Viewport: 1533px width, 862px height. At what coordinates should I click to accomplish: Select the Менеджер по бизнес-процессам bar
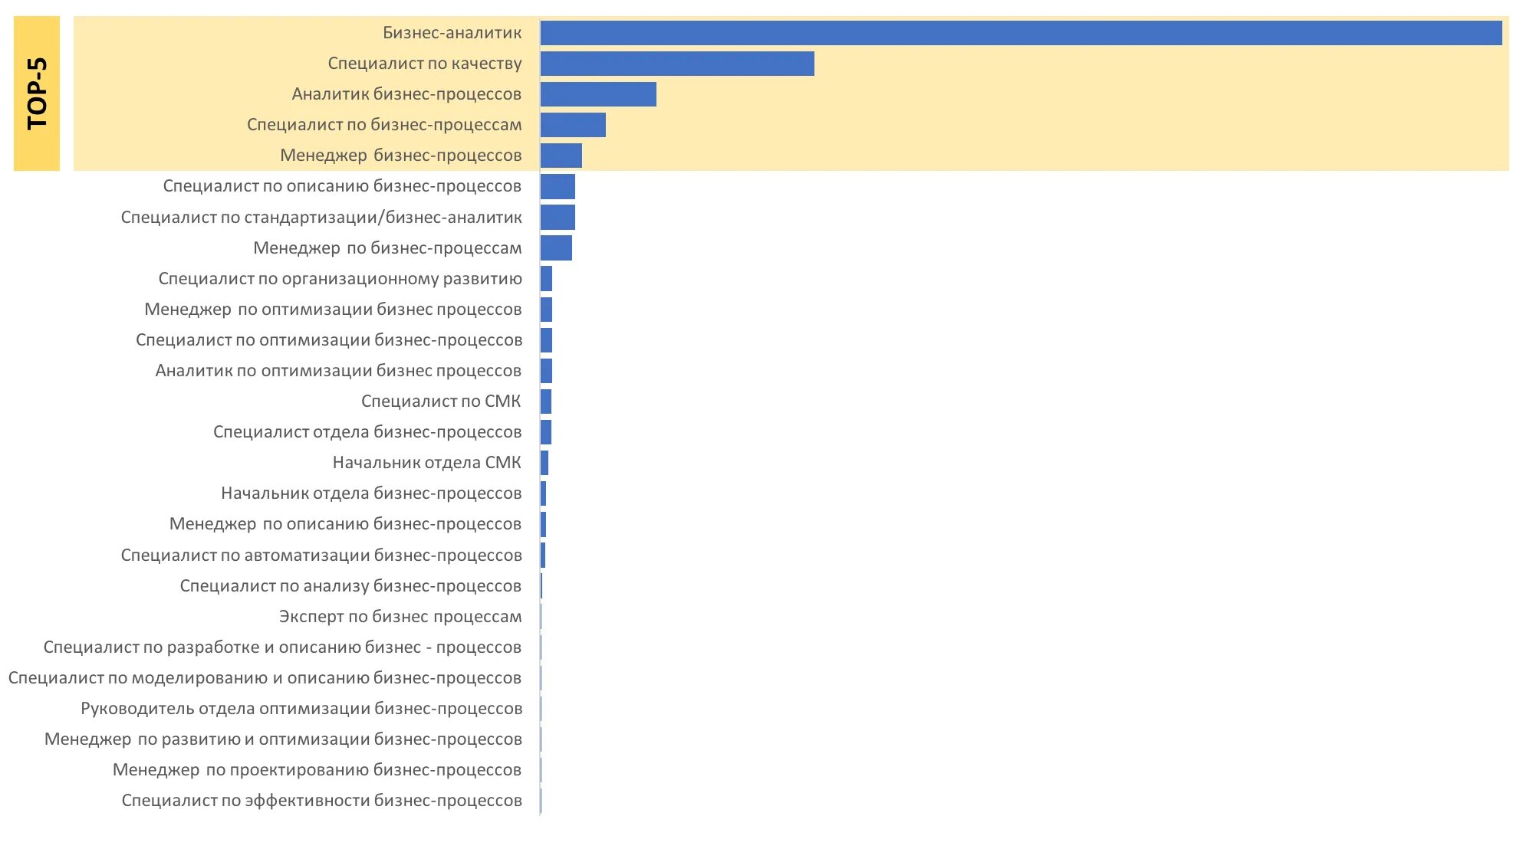click(x=556, y=248)
